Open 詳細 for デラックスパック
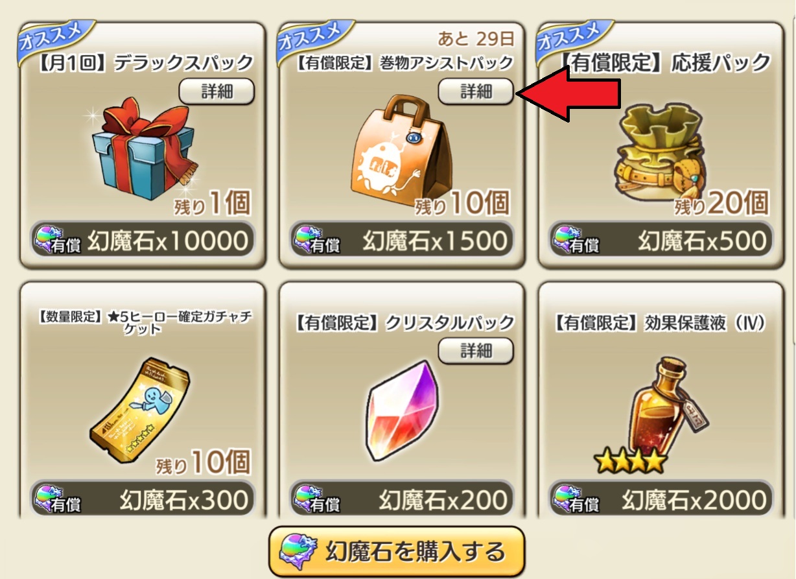Screen dimensions: 796x579 click(x=217, y=91)
